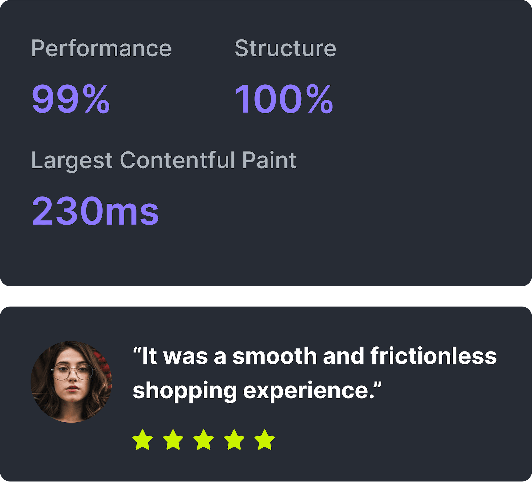Click the Largest Contentful Paint label
The image size is (532, 482).
pyautogui.click(x=164, y=161)
